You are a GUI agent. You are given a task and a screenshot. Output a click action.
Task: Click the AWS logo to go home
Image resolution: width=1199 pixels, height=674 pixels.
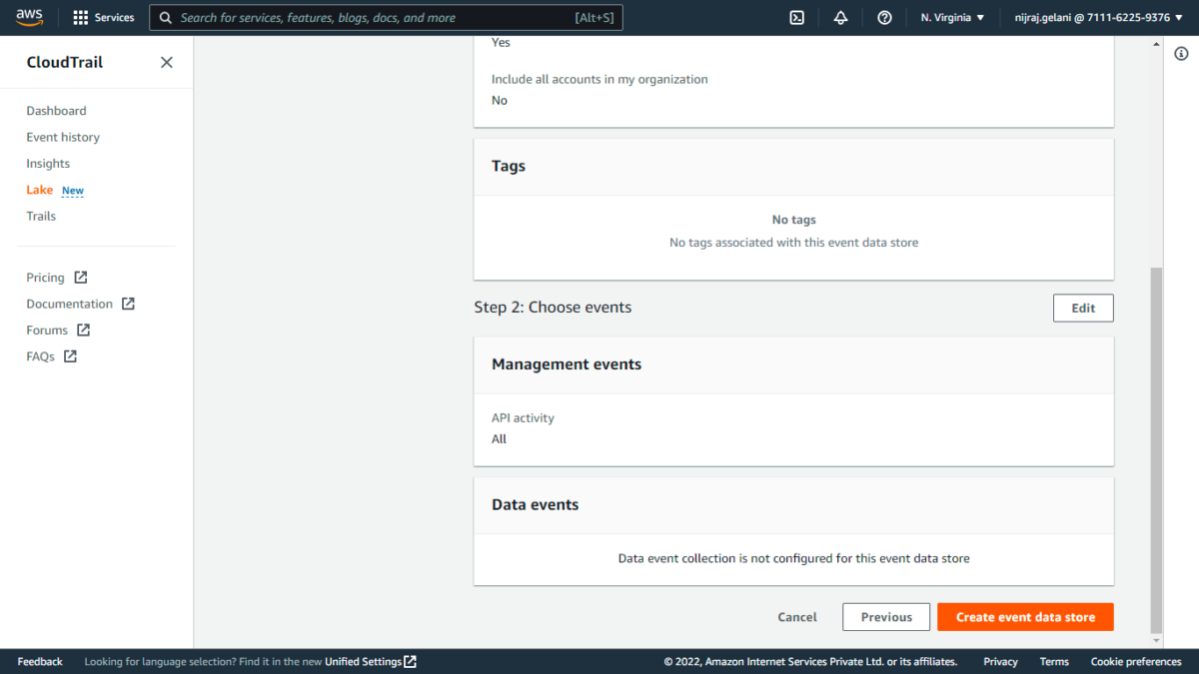click(x=29, y=17)
